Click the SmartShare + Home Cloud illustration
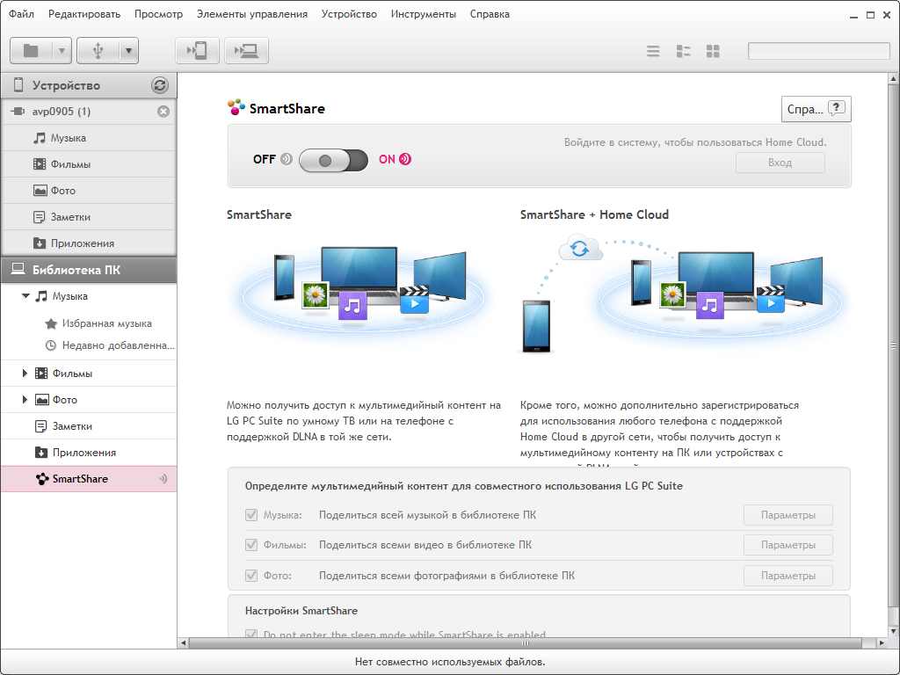900x675 pixels. [x=681, y=293]
